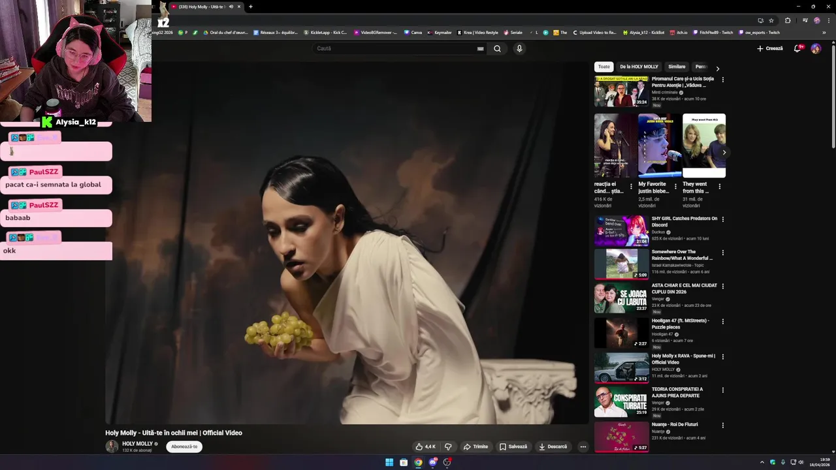Screen dimensions: 836x470
Task: Open options for They went from this short
Action: click(x=719, y=187)
